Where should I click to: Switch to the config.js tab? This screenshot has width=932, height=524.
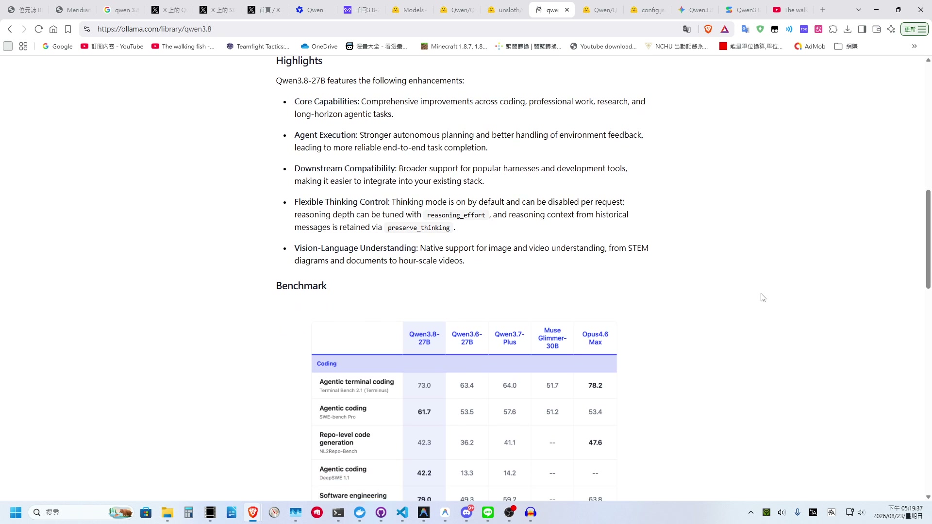pos(648,10)
